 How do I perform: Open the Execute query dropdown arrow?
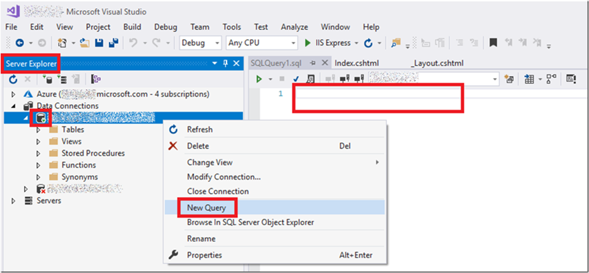click(270, 79)
